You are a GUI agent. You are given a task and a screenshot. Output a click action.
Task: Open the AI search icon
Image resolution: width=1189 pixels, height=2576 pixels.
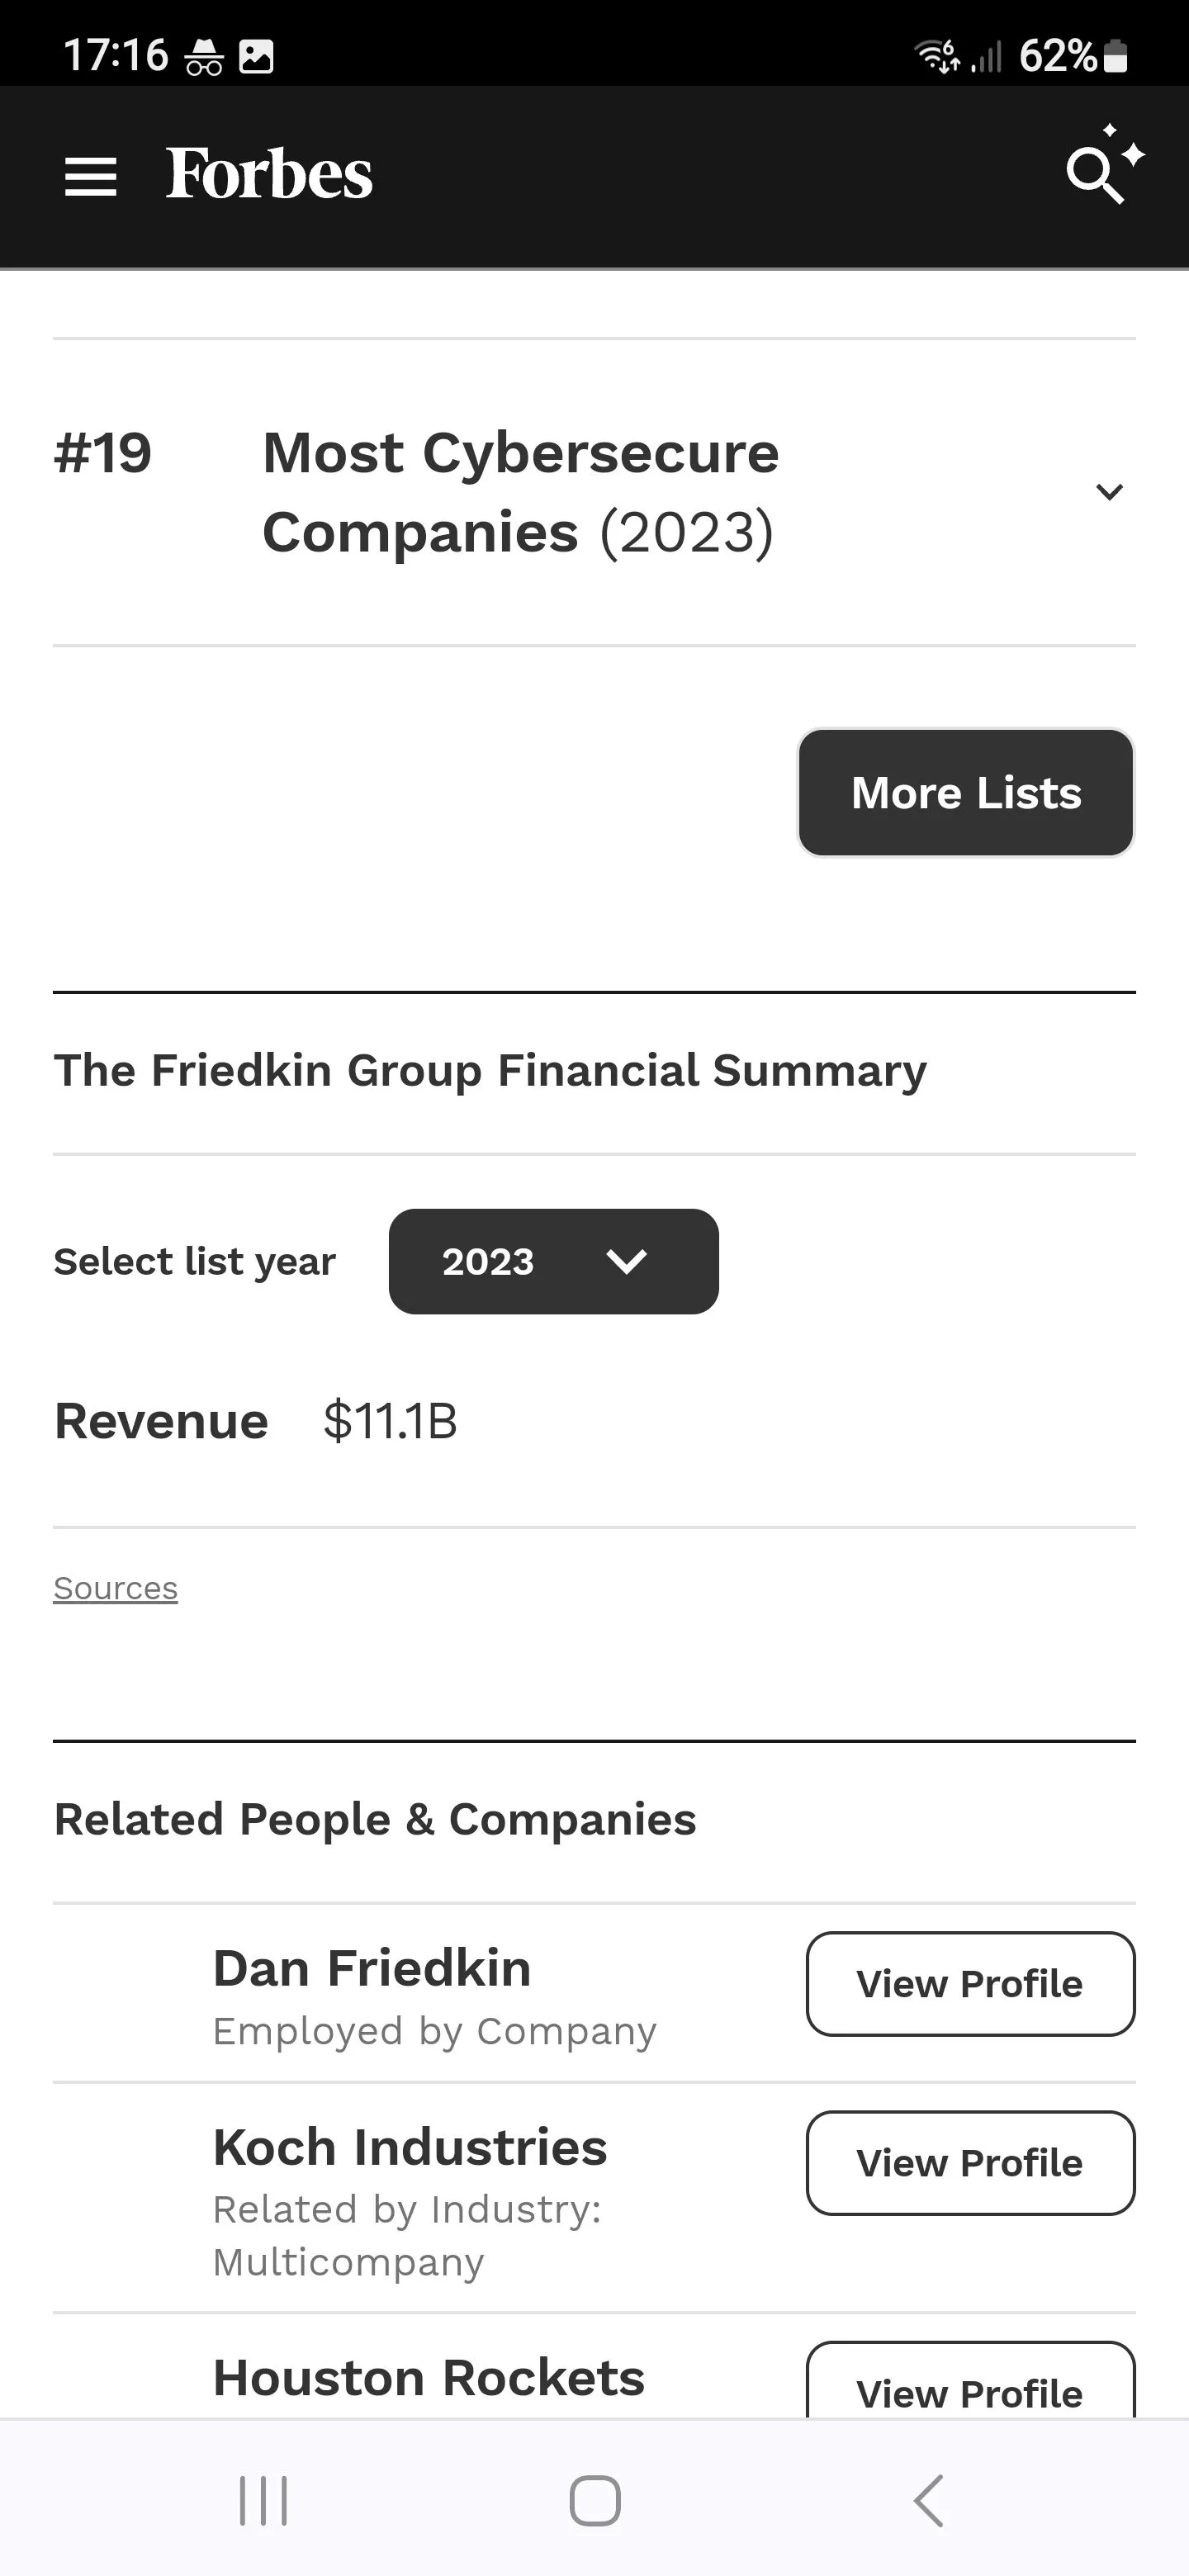click(1101, 170)
